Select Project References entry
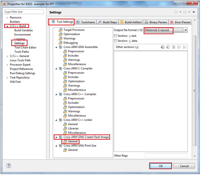The image size is (201, 175). 22,69
